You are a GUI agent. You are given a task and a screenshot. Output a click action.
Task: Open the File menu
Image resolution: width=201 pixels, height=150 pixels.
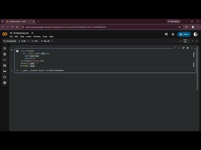pos(11,37)
